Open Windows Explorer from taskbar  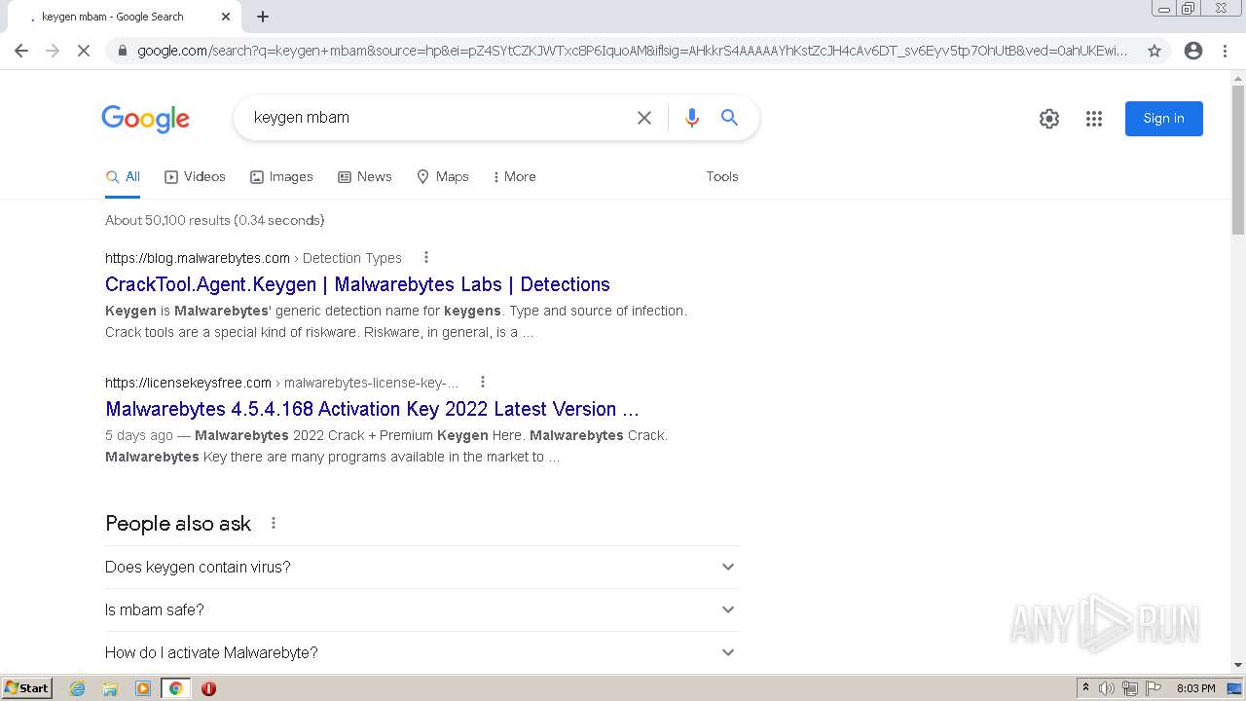(110, 688)
